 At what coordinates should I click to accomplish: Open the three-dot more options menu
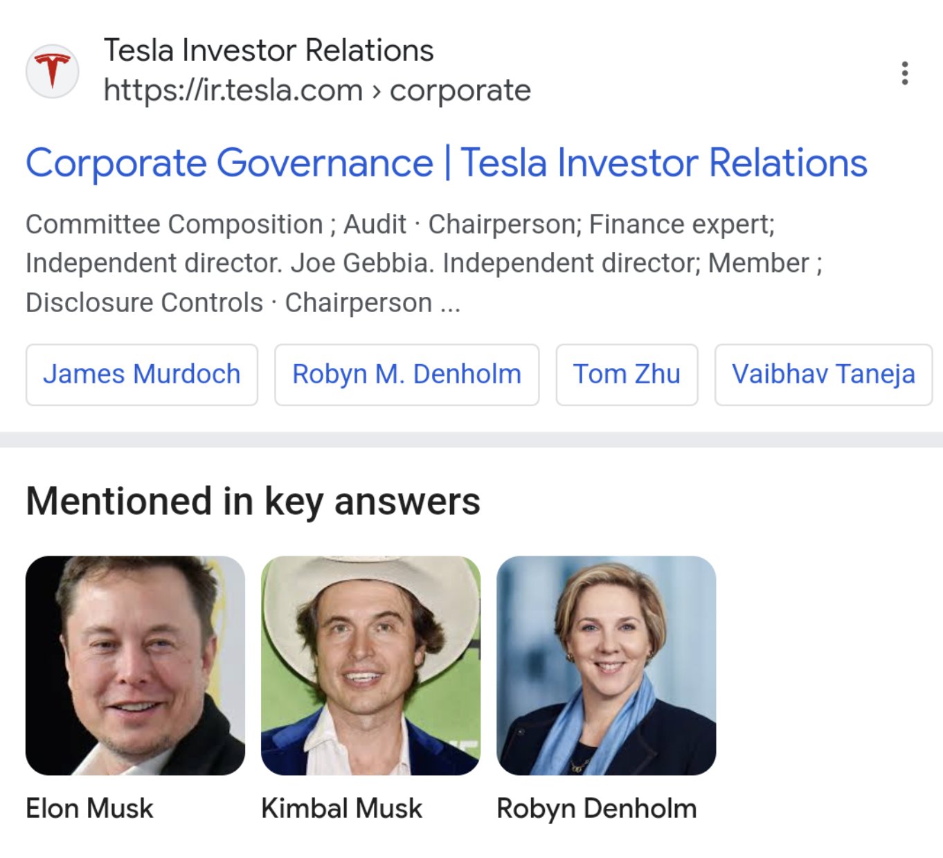(904, 73)
